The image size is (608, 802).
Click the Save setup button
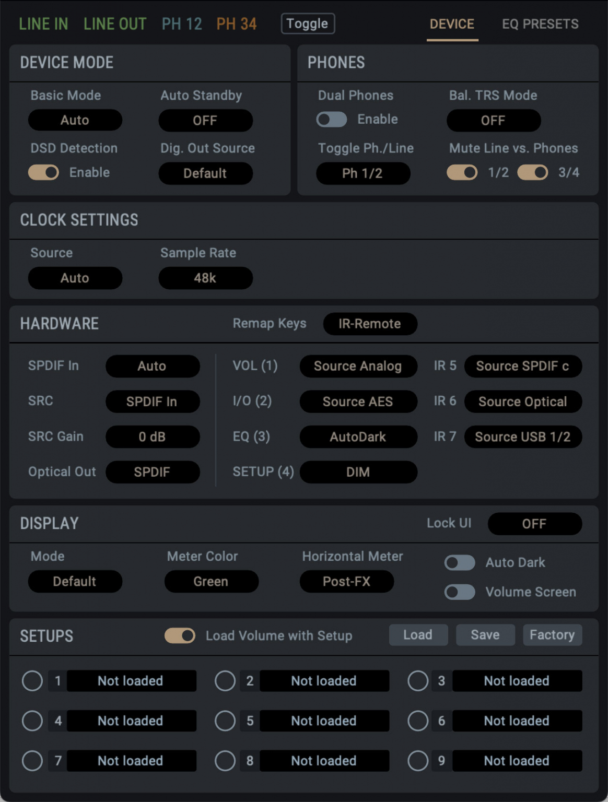click(x=485, y=635)
